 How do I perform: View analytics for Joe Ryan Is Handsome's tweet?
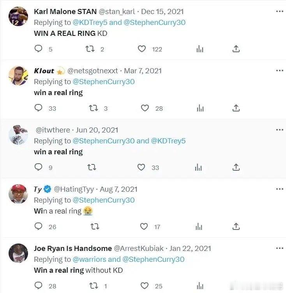(200, 286)
